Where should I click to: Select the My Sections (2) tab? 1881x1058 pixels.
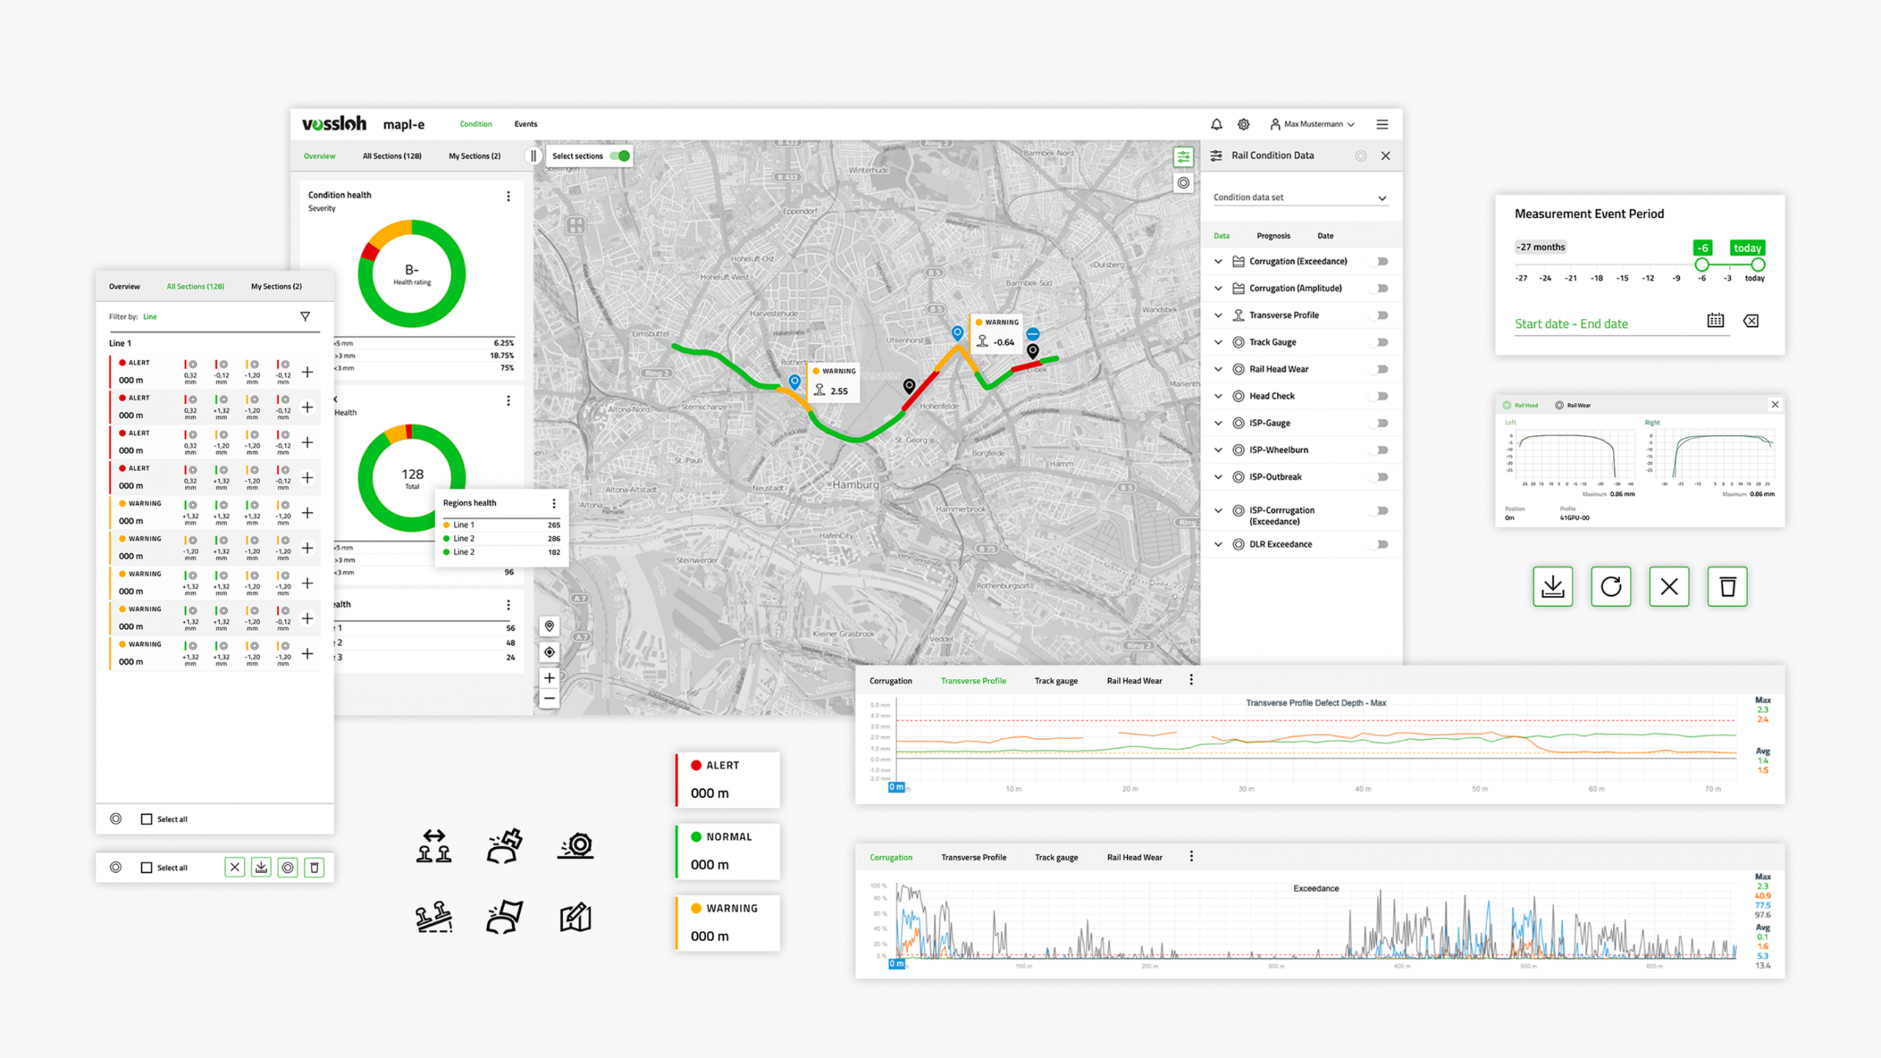point(474,156)
